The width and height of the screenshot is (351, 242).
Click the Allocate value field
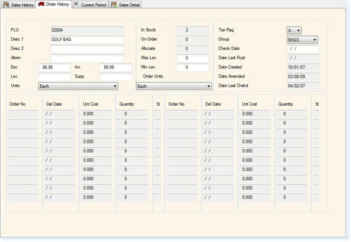click(x=193, y=49)
